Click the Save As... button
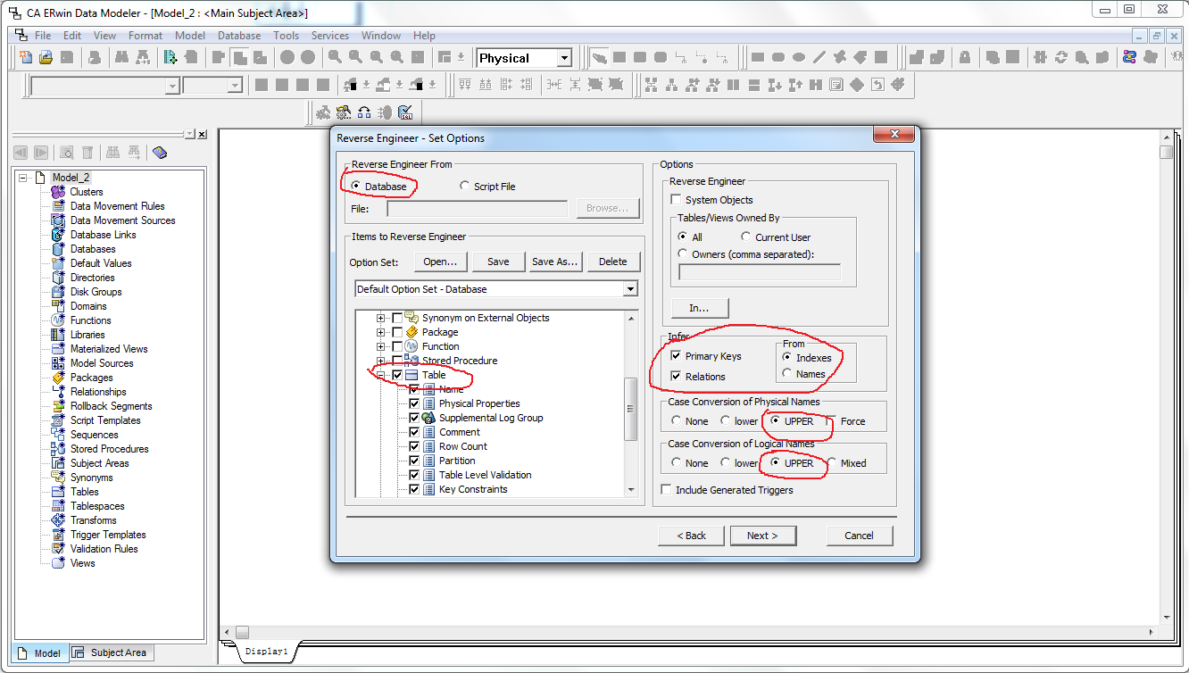1189x673 pixels. [555, 262]
